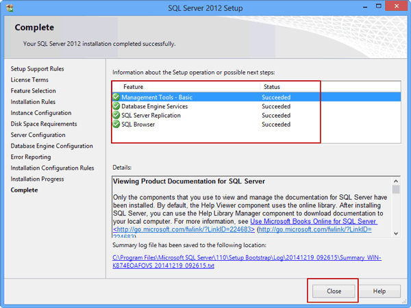This screenshot has width=411, height=308.
Task: Select the Management Tools - Basic row
Action: [256, 97]
